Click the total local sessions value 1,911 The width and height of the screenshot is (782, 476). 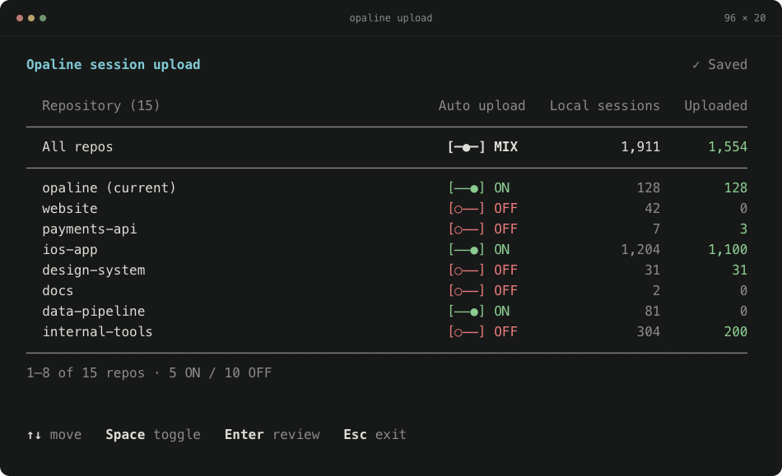(640, 147)
